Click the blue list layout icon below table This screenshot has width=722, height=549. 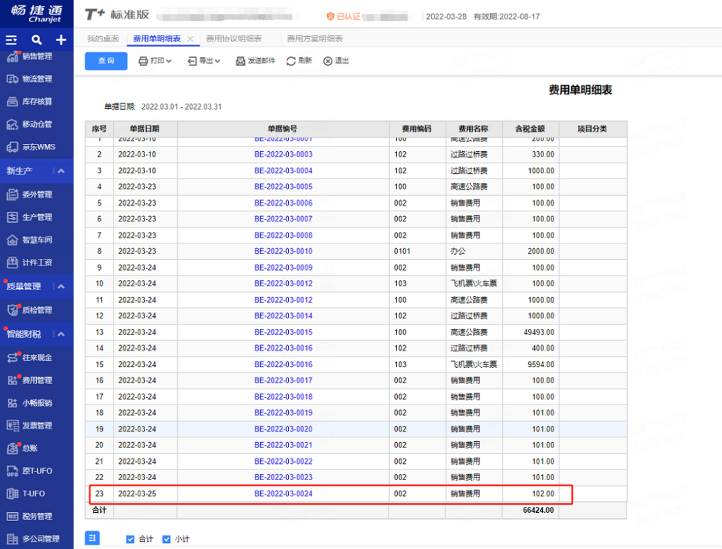coord(92,538)
